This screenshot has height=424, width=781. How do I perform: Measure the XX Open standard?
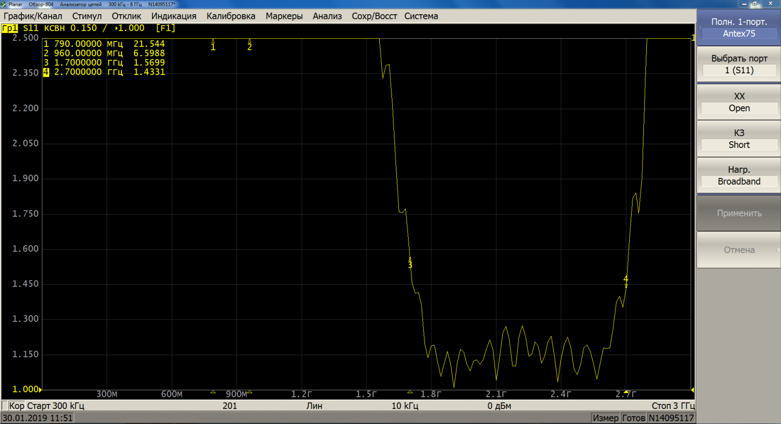[x=739, y=102]
